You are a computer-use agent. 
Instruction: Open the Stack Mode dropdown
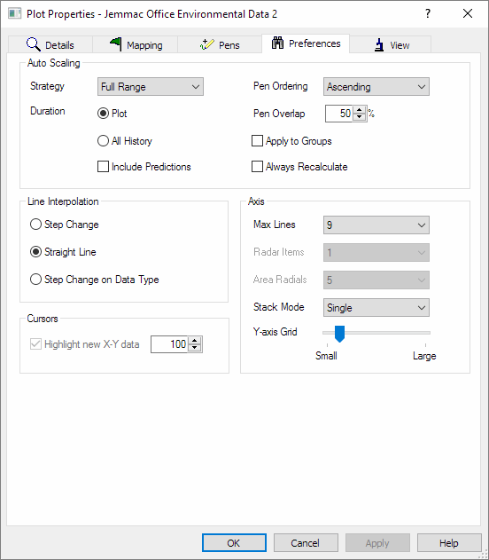(x=376, y=307)
